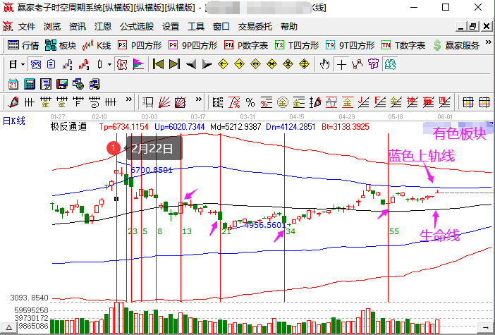495x335 pixels.
Task: Click the yellow diamond horizontal-compress icon
Action: click(x=271, y=64)
